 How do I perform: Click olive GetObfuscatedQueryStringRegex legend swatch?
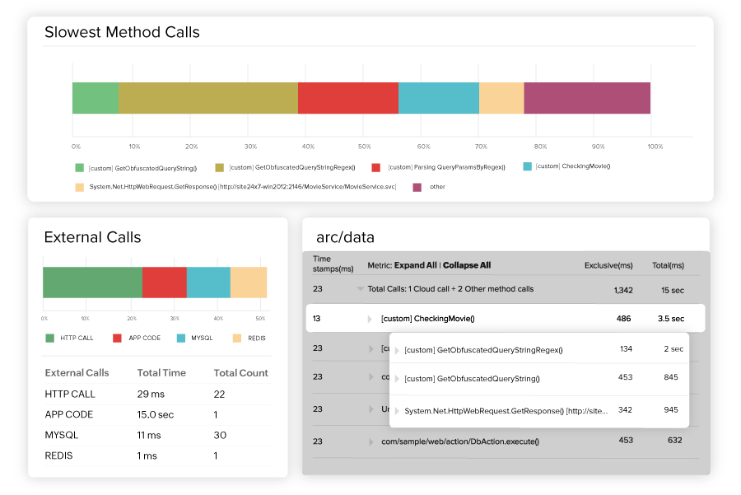tap(219, 168)
